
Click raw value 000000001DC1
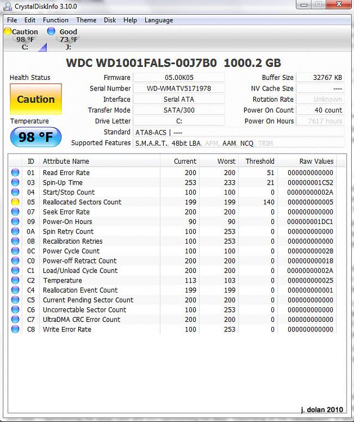(310, 222)
